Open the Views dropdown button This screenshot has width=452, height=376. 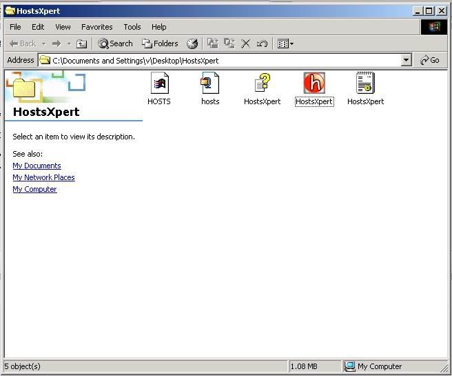[285, 44]
